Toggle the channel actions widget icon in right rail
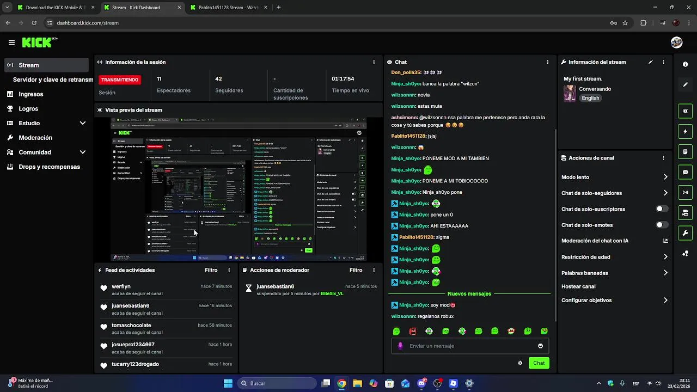 click(x=686, y=212)
